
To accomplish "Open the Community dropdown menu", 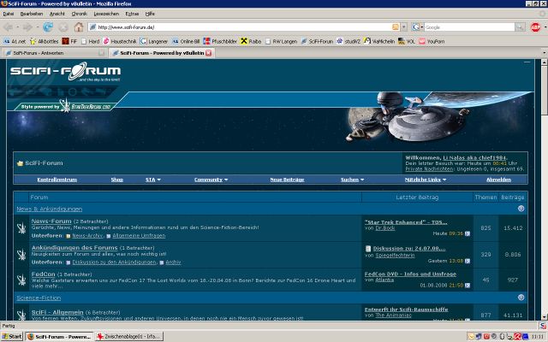I will [210, 180].
